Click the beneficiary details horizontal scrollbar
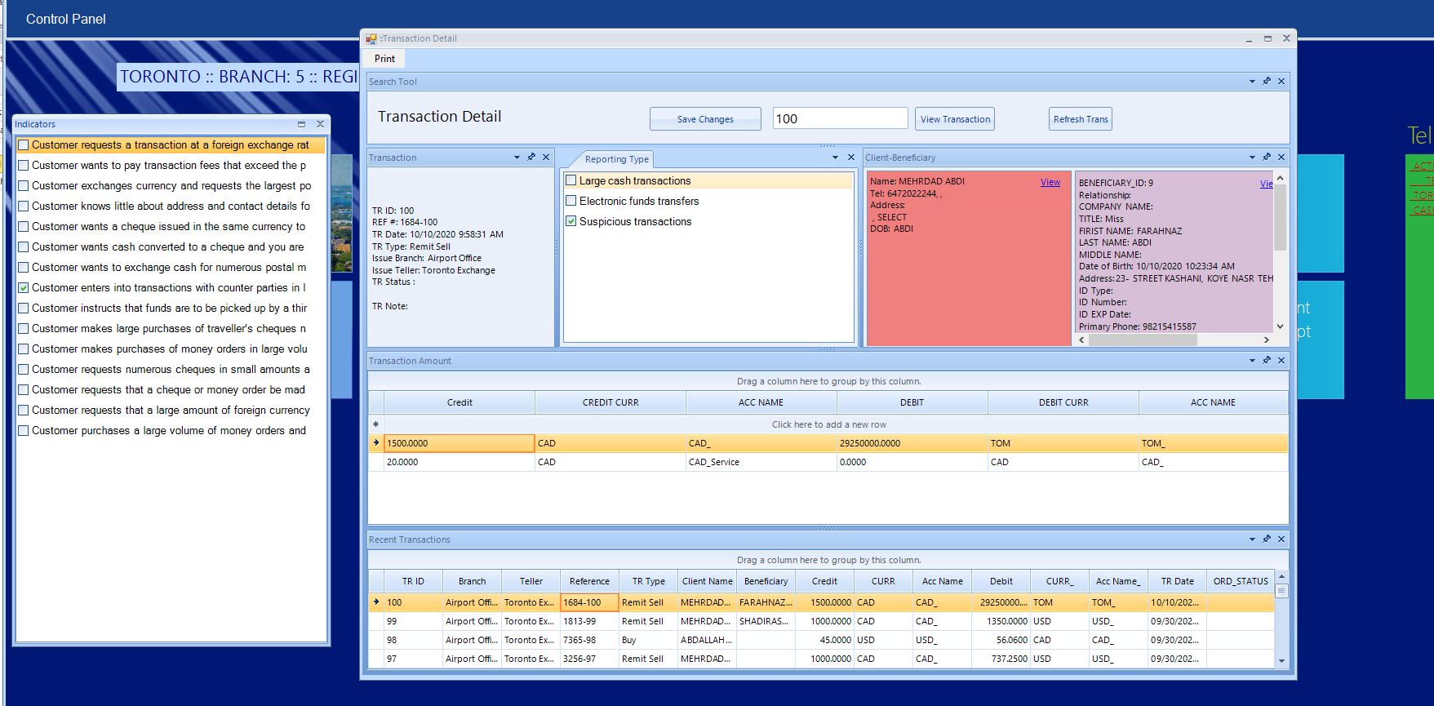The width and height of the screenshot is (1434, 706). 1175,340
